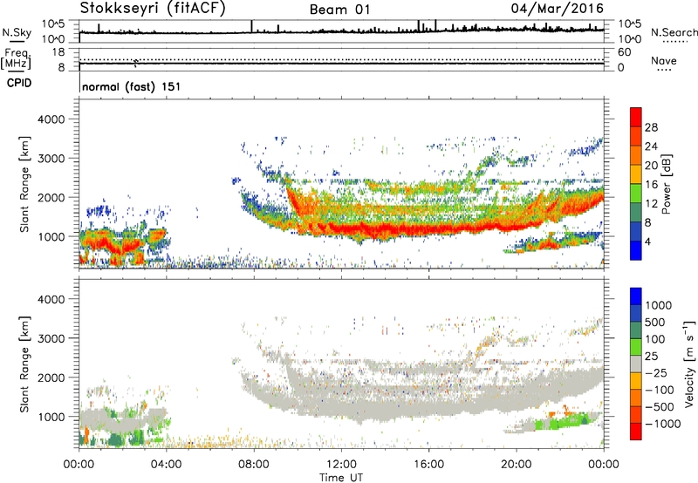Pick the teal Power segment between 8 and 12
This screenshot has height=483, width=698.
[x=636, y=213]
